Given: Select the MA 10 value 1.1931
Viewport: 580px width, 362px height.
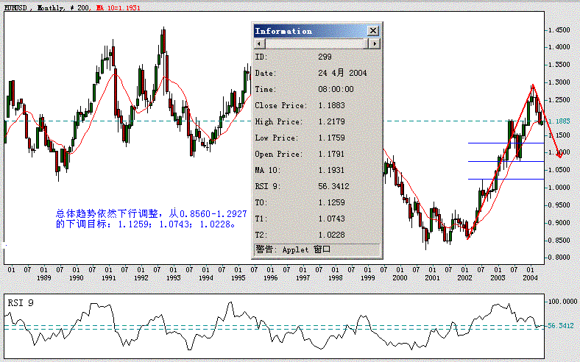Looking at the screenshot, I should (331, 171).
